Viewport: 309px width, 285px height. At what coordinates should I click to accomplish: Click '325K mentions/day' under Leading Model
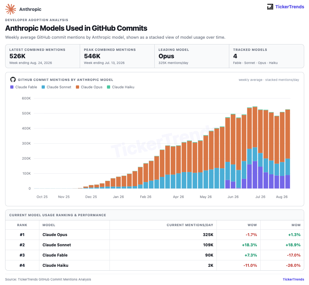(x=174, y=63)
